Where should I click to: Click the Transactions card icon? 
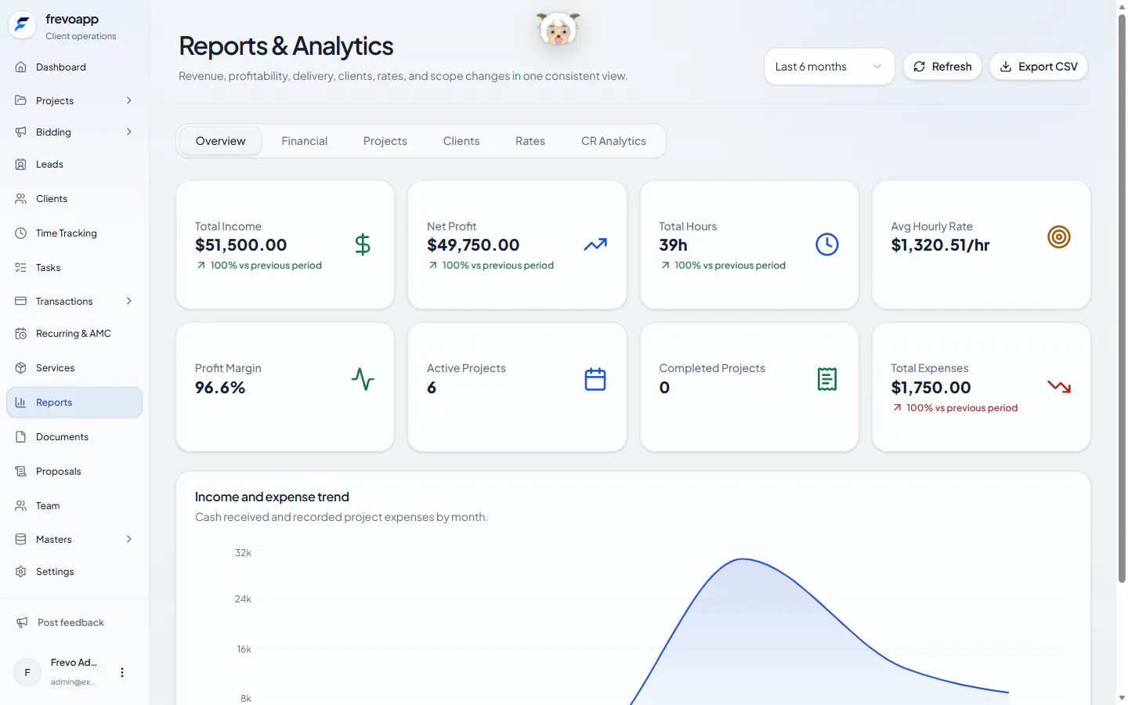[21, 302]
